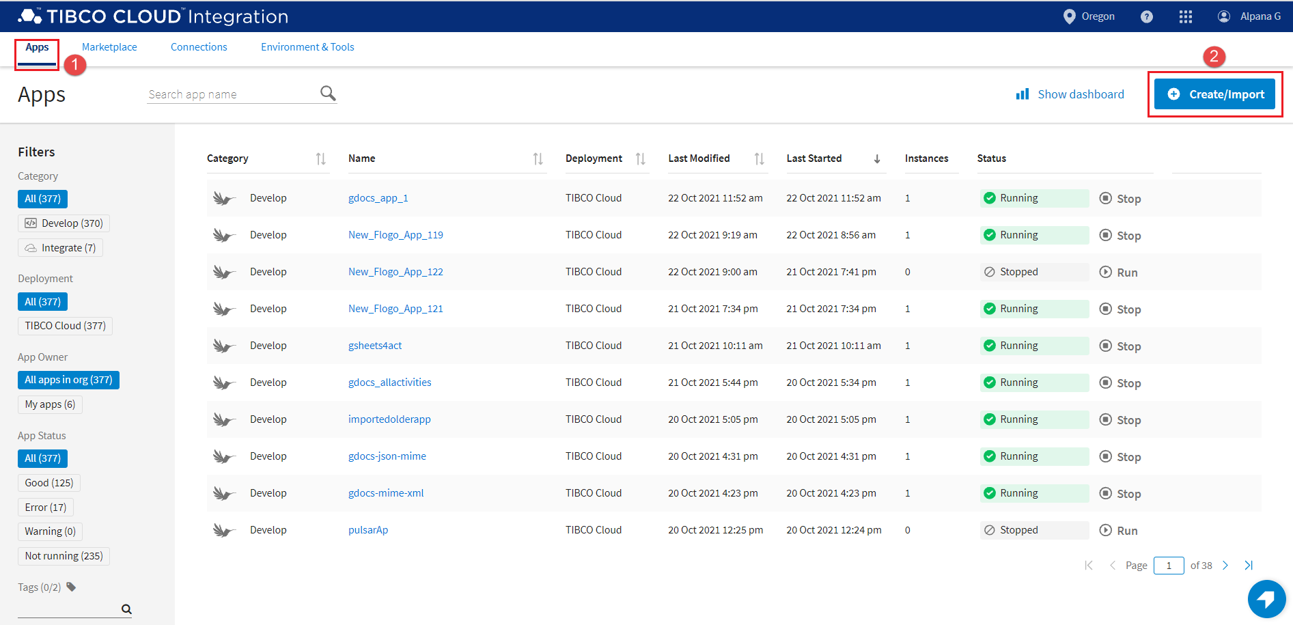Toggle the My apps (6) owner filter
The width and height of the screenshot is (1293, 625).
coord(50,404)
